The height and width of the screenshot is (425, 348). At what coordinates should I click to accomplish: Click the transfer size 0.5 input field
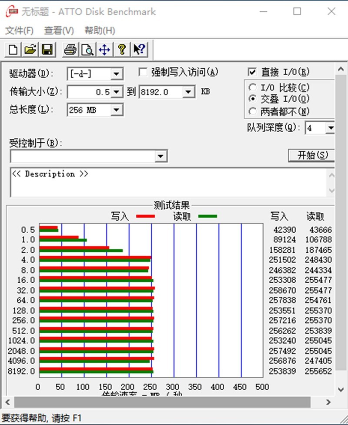pos(89,92)
